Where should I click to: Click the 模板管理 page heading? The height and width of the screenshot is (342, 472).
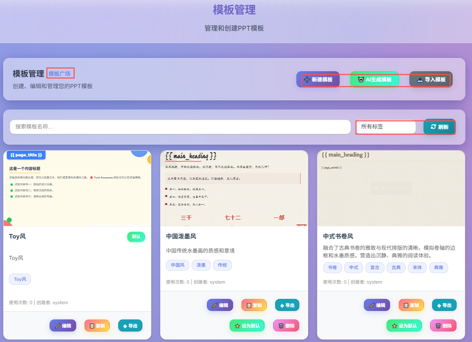pyautogui.click(x=234, y=10)
